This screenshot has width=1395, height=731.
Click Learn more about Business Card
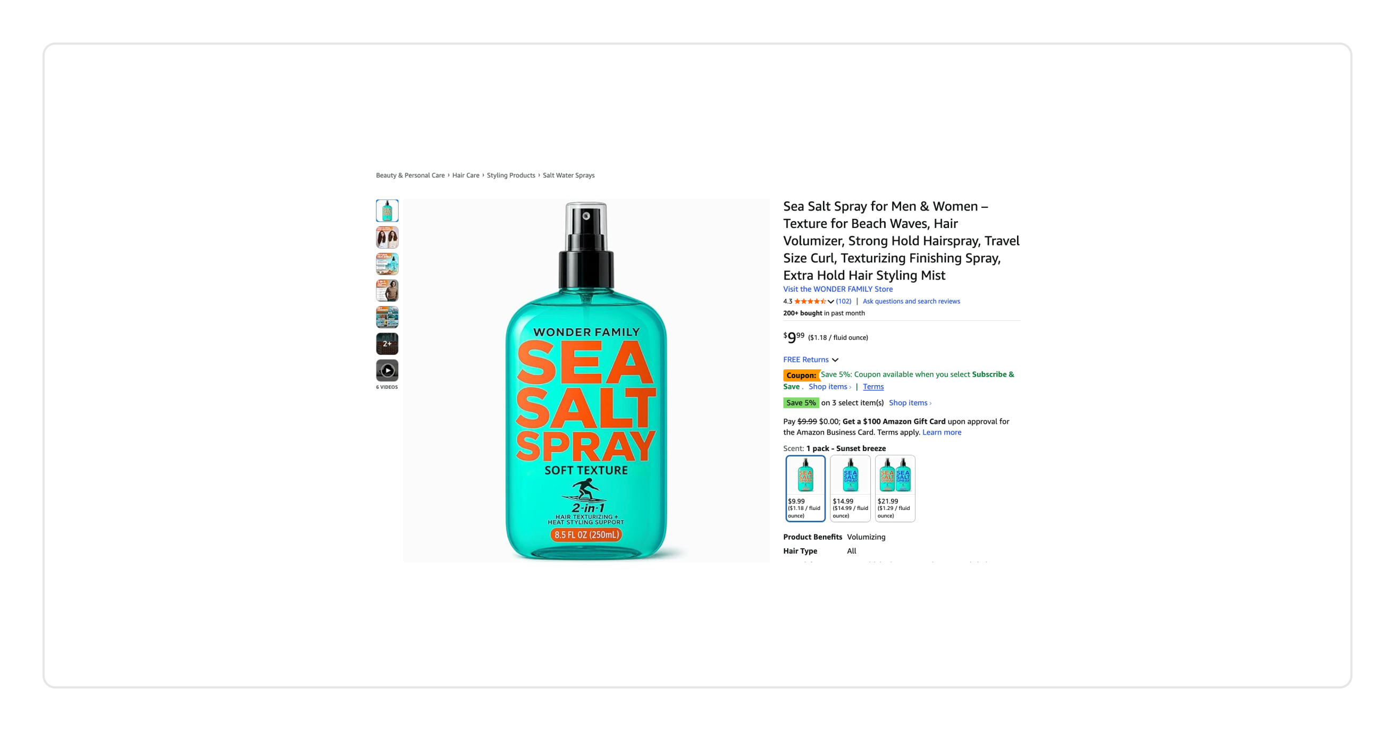pyautogui.click(x=942, y=432)
